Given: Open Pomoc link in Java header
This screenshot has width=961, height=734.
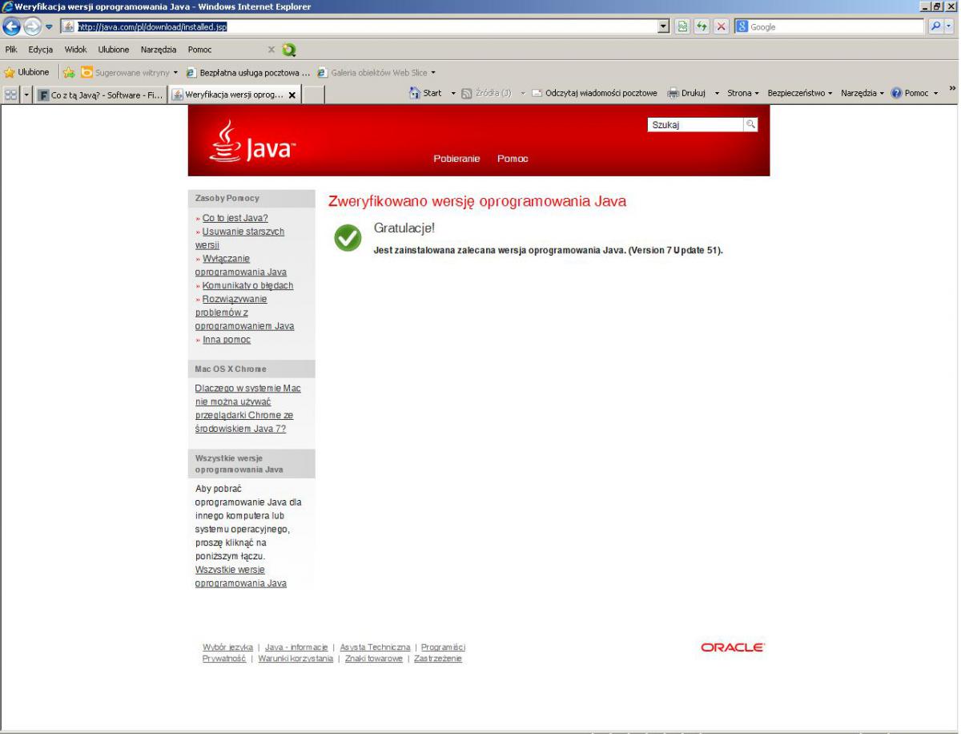Looking at the screenshot, I should (x=513, y=159).
